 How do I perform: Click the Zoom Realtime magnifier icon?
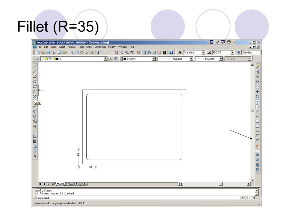pos(121,52)
